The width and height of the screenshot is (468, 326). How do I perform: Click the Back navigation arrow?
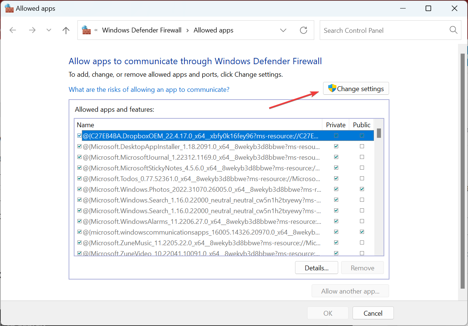13,30
